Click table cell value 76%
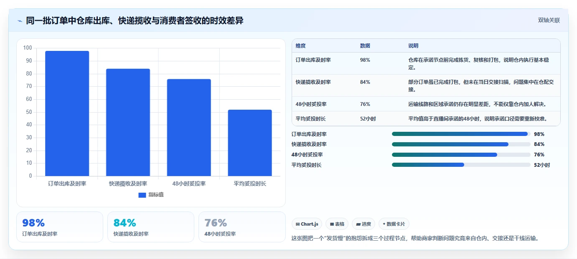The height and width of the screenshot is (259, 577). (x=365, y=104)
